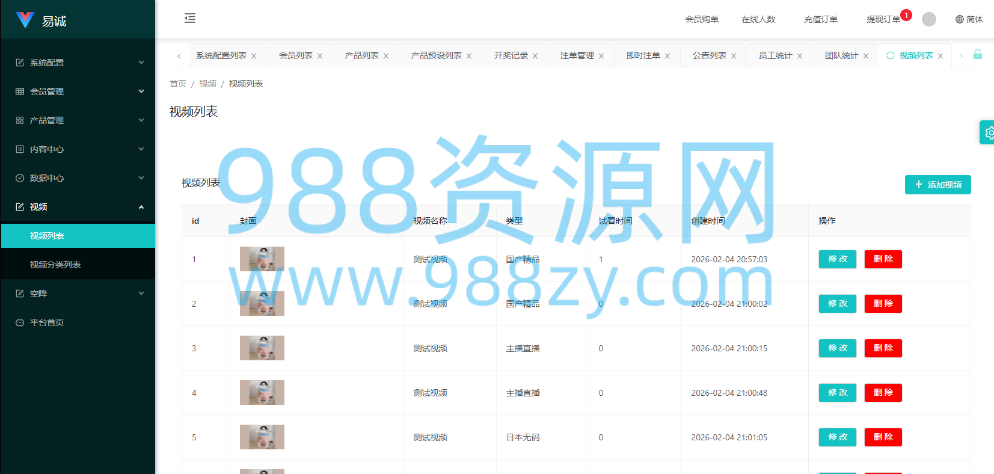Click the refresh icon on 视频列表 tab
This screenshot has width=994, height=474.
pos(891,55)
